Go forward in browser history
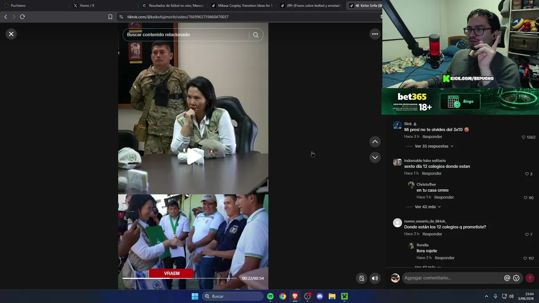 [14, 17]
